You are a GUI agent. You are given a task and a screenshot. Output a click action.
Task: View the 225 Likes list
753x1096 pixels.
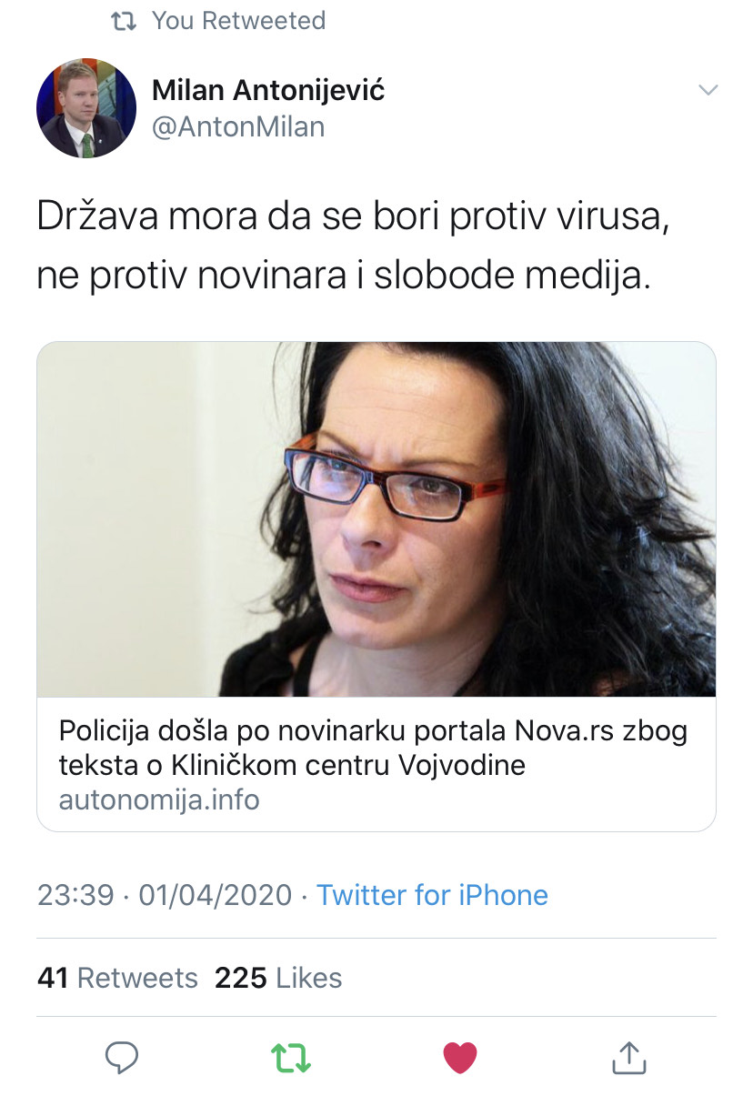tap(278, 978)
